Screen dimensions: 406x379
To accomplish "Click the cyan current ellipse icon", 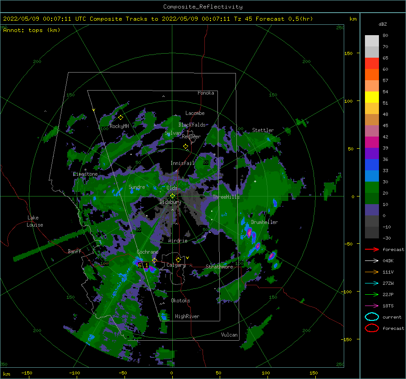I will [372, 317].
